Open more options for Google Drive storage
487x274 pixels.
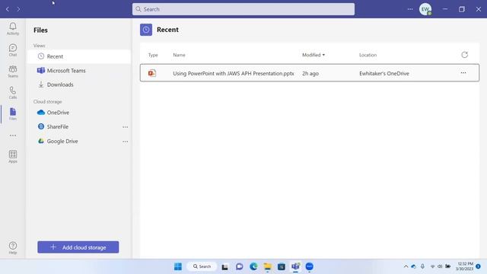pyautogui.click(x=125, y=142)
